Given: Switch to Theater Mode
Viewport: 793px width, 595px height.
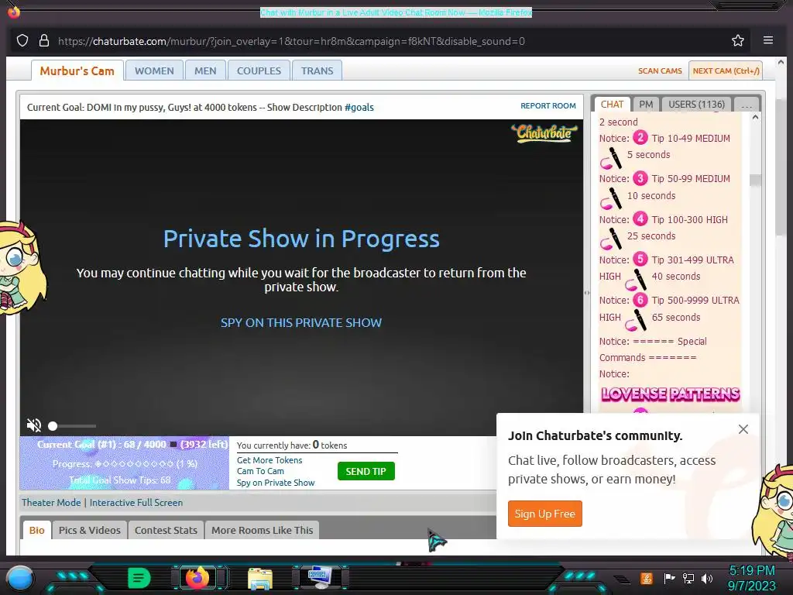Looking at the screenshot, I should pyautogui.click(x=51, y=502).
